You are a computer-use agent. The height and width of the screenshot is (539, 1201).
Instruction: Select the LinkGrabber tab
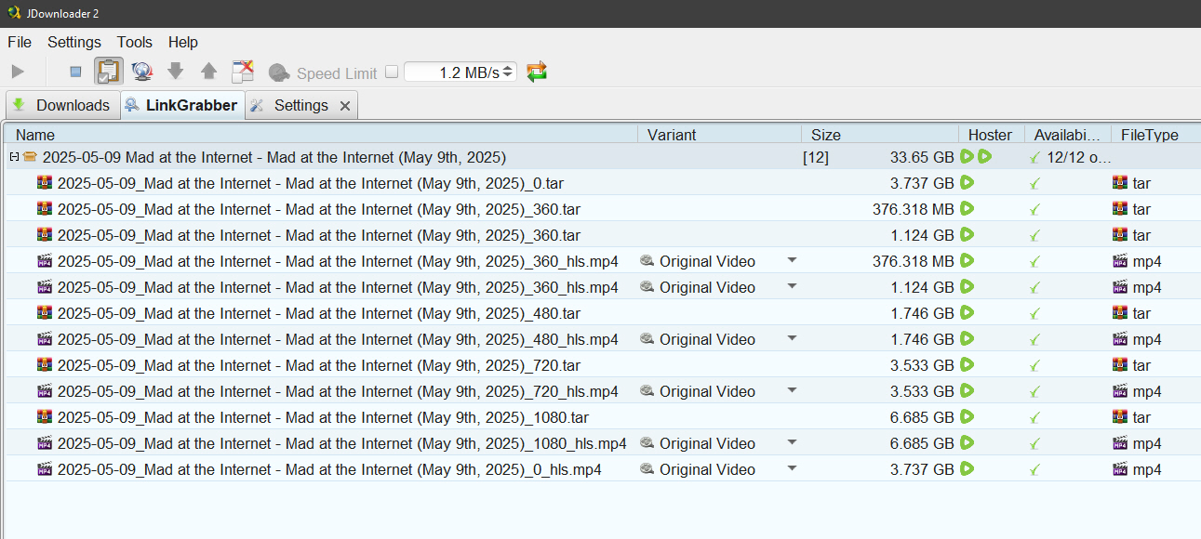[182, 105]
